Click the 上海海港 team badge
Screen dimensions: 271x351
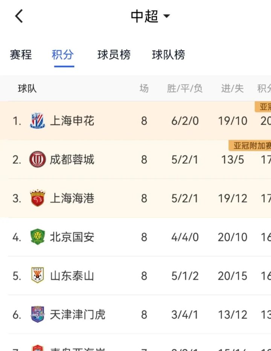(x=38, y=198)
